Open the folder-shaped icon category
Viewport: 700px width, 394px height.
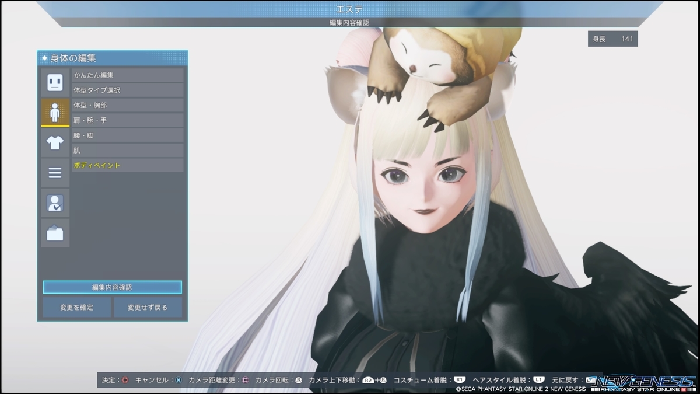[55, 233]
